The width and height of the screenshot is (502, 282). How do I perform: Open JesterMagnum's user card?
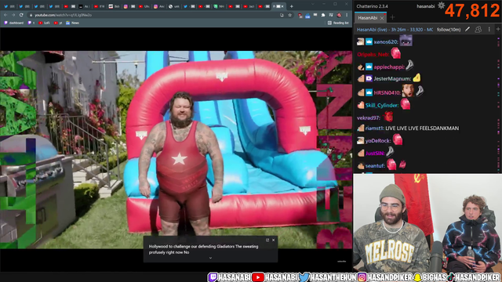click(x=392, y=78)
